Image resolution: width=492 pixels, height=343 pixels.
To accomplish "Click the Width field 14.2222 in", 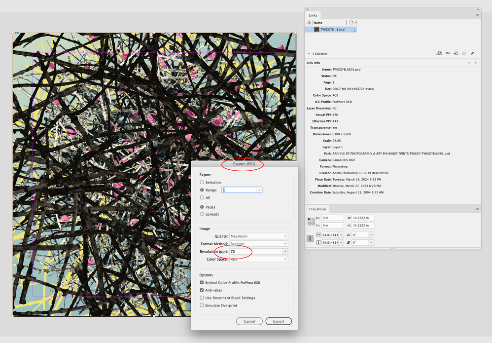I will pyautogui.click(x=362, y=218).
